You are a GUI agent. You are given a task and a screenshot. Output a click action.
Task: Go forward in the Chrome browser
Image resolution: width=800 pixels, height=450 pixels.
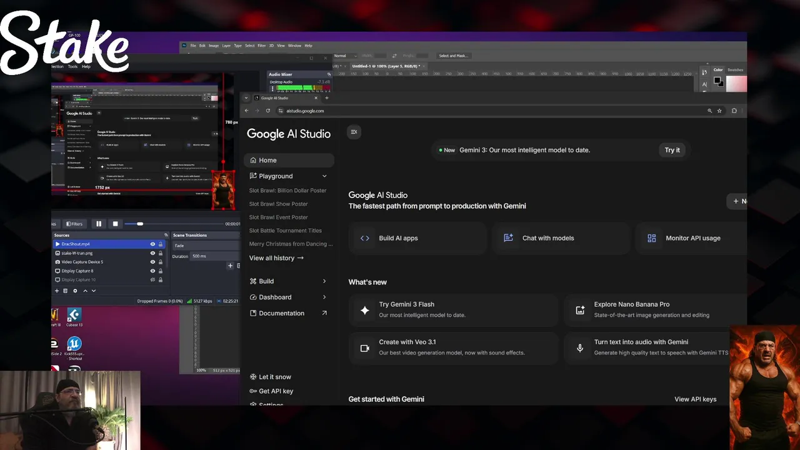(x=257, y=111)
